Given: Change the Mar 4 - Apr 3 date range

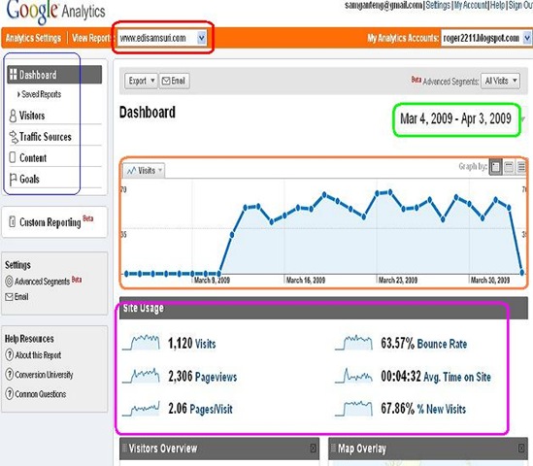Looking at the screenshot, I should (455, 118).
